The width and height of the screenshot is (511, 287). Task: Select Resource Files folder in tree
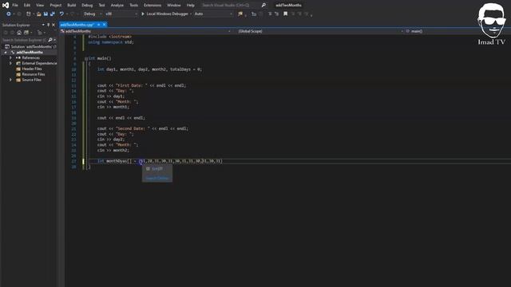point(34,74)
